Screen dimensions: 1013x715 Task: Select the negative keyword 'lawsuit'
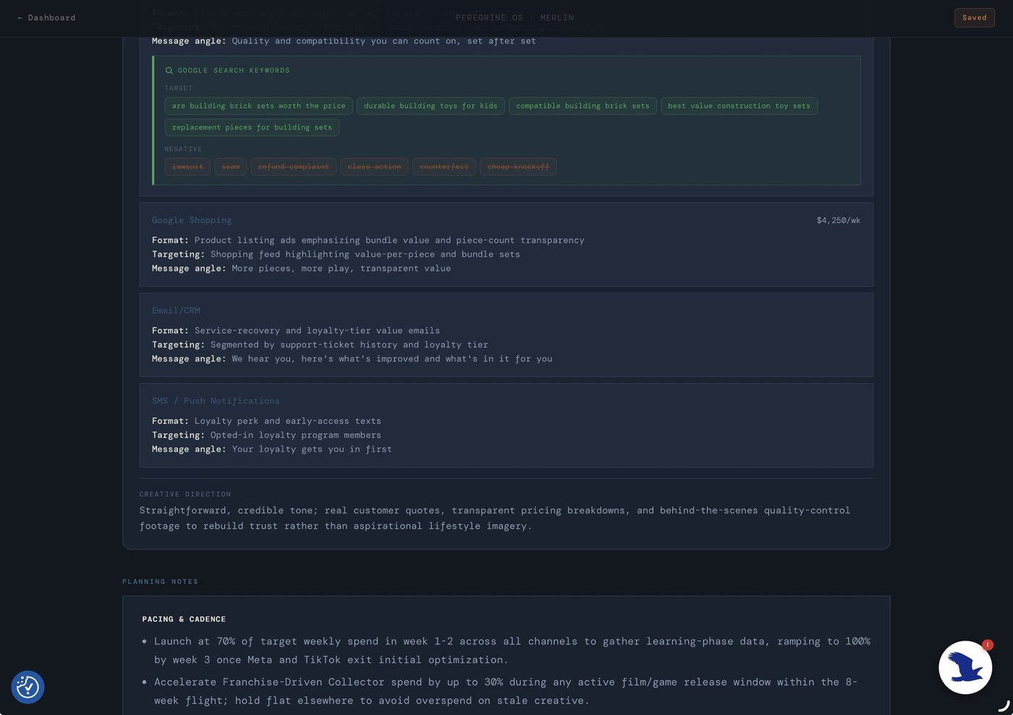tap(187, 167)
